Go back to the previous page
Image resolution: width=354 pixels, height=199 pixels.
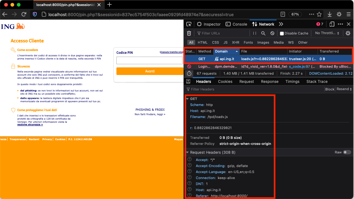5,15
